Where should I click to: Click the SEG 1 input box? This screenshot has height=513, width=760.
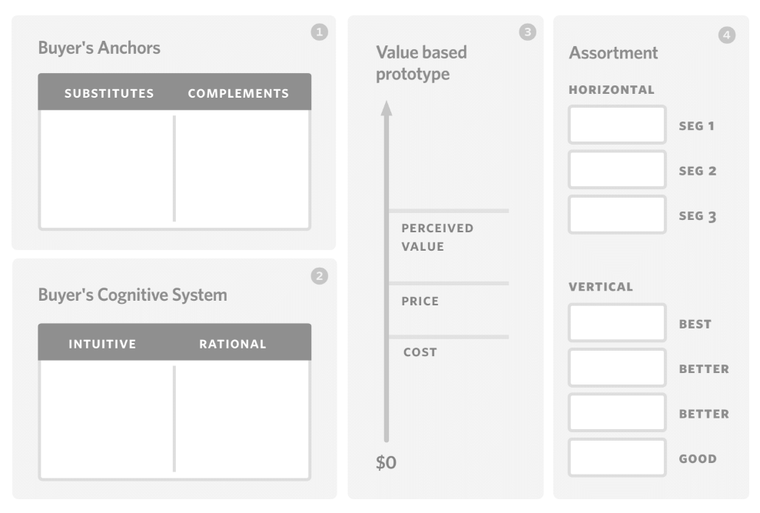pyautogui.click(x=617, y=125)
